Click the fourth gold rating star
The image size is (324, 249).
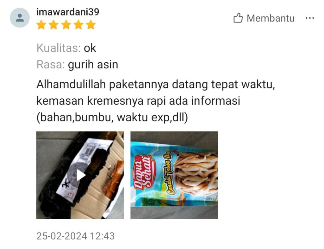coord(78,25)
